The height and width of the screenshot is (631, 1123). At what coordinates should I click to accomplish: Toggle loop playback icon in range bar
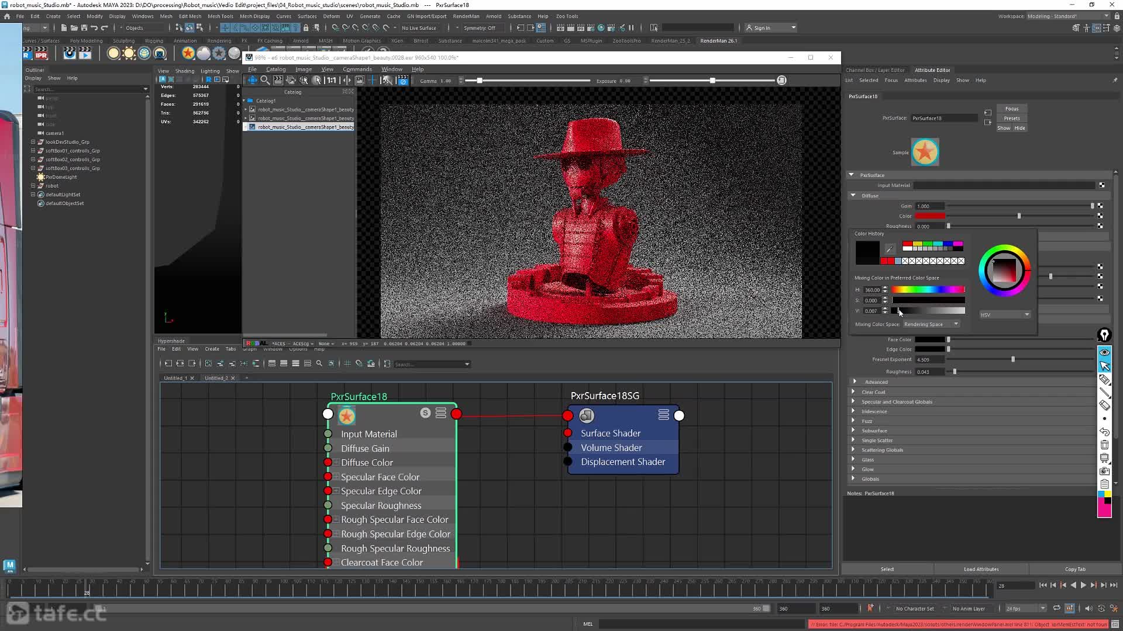pos(1056,608)
